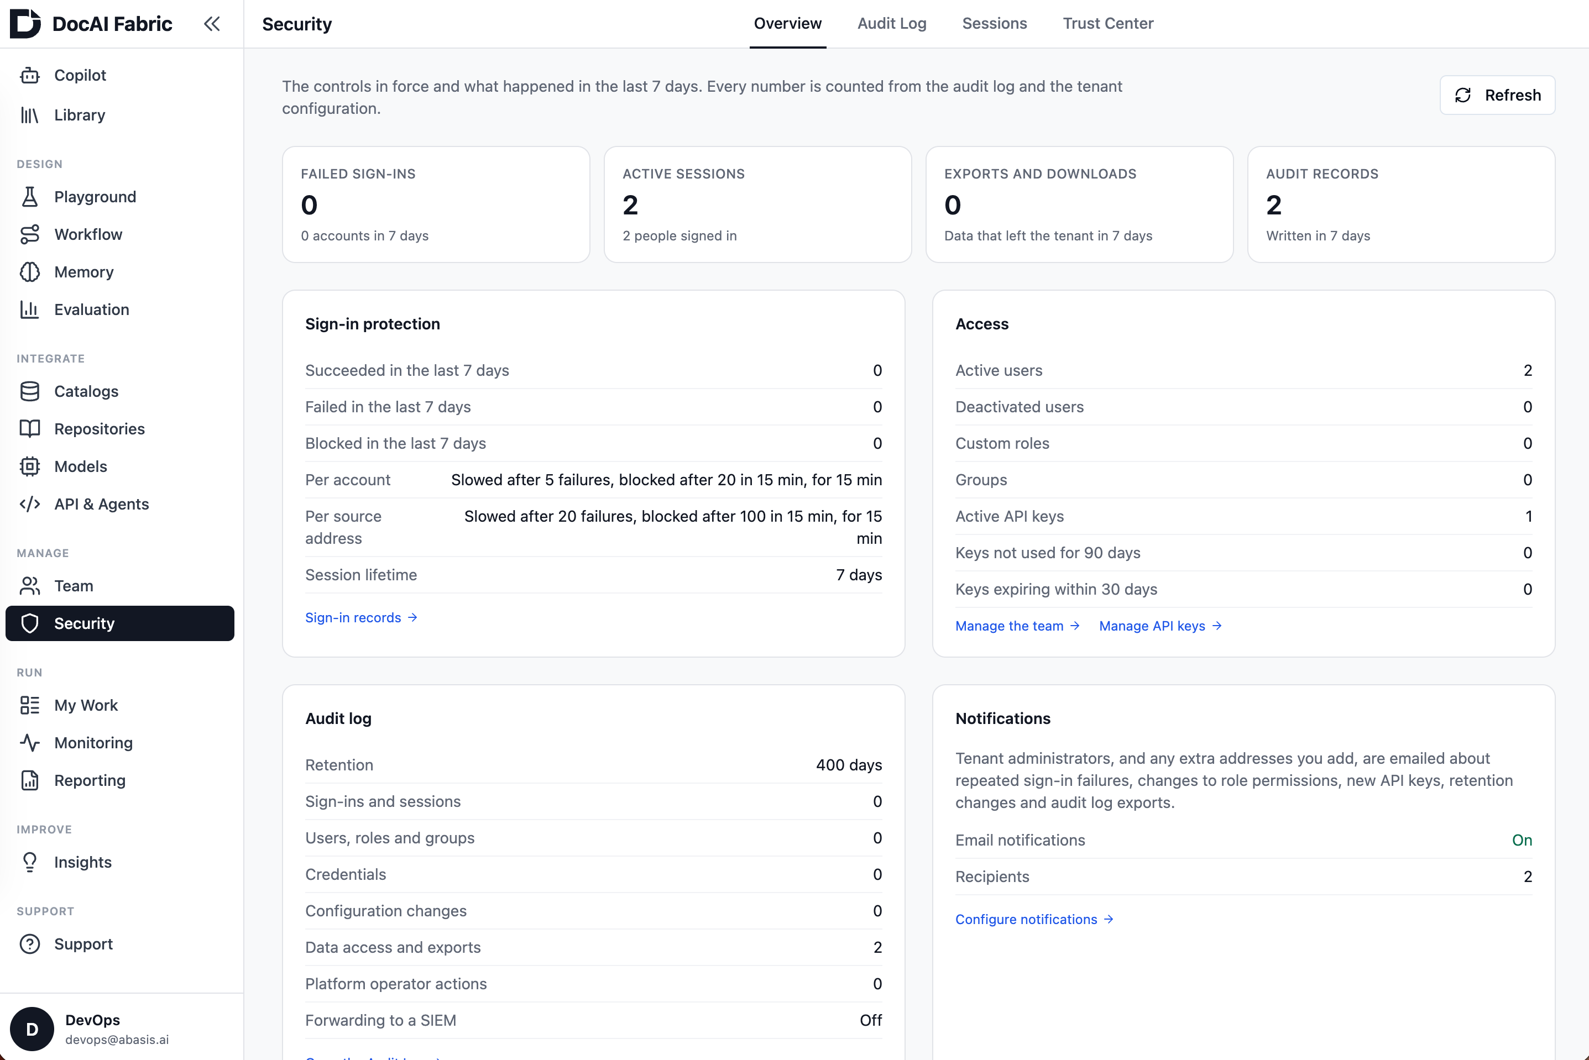
Task: Click the 'Credentials' audit row label
Action: [x=346, y=874]
